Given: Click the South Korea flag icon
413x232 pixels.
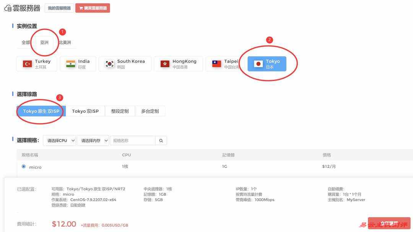Looking at the screenshot, I should pos(110,64).
